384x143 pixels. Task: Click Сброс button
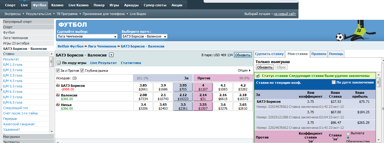[x=281, y=67]
